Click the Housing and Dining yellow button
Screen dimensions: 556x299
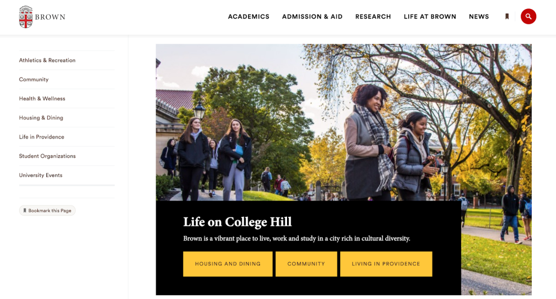pyautogui.click(x=228, y=264)
